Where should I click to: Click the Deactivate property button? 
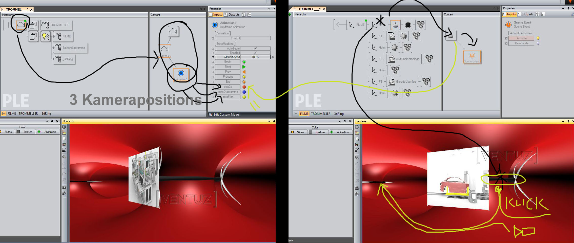(521, 43)
